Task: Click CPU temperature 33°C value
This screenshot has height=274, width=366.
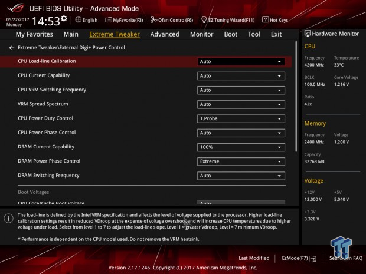Action: 339,65
